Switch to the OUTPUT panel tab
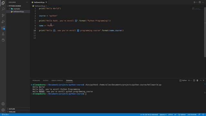 click(46, 81)
